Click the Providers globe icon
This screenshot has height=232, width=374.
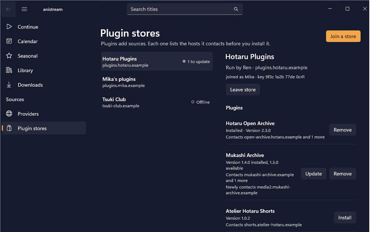tap(9, 113)
